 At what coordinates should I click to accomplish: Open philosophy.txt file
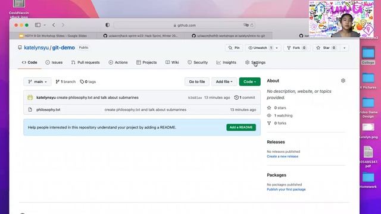[x=48, y=109]
